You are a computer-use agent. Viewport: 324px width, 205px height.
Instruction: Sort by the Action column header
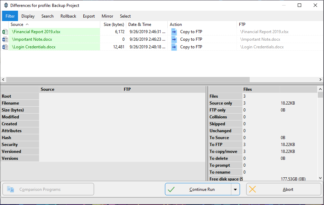pos(202,25)
